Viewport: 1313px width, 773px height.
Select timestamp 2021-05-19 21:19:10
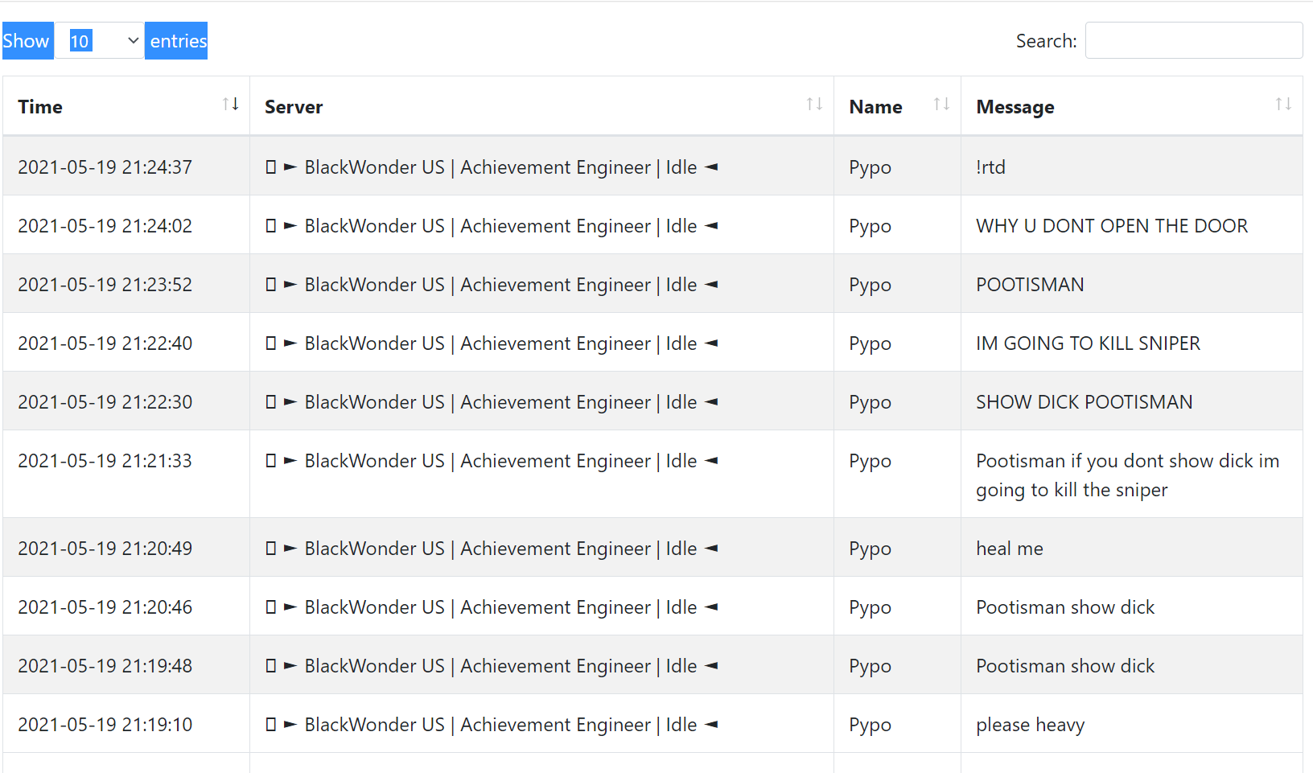[105, 725]
